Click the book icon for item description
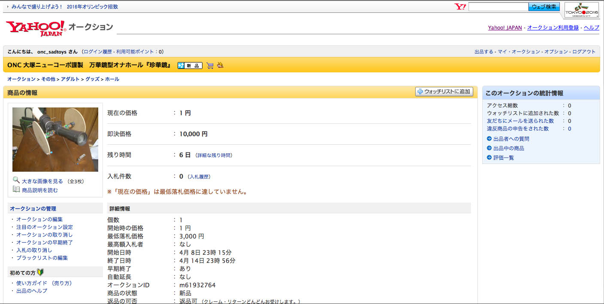 (16, 189)
